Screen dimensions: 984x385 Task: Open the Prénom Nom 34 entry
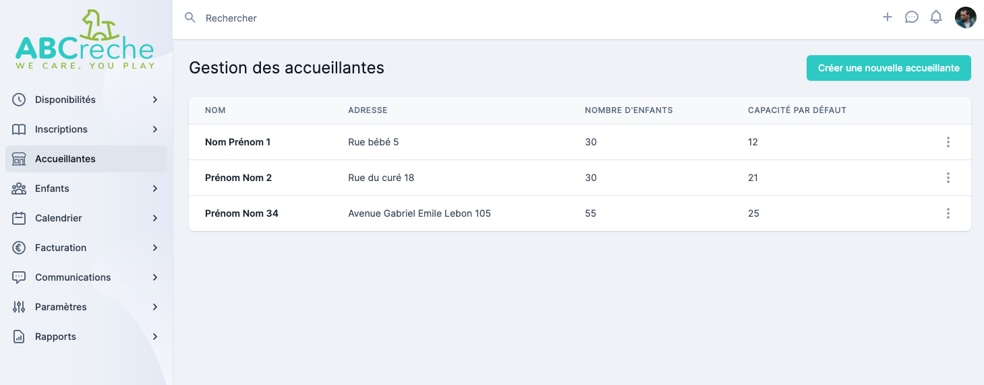point(241,213)
